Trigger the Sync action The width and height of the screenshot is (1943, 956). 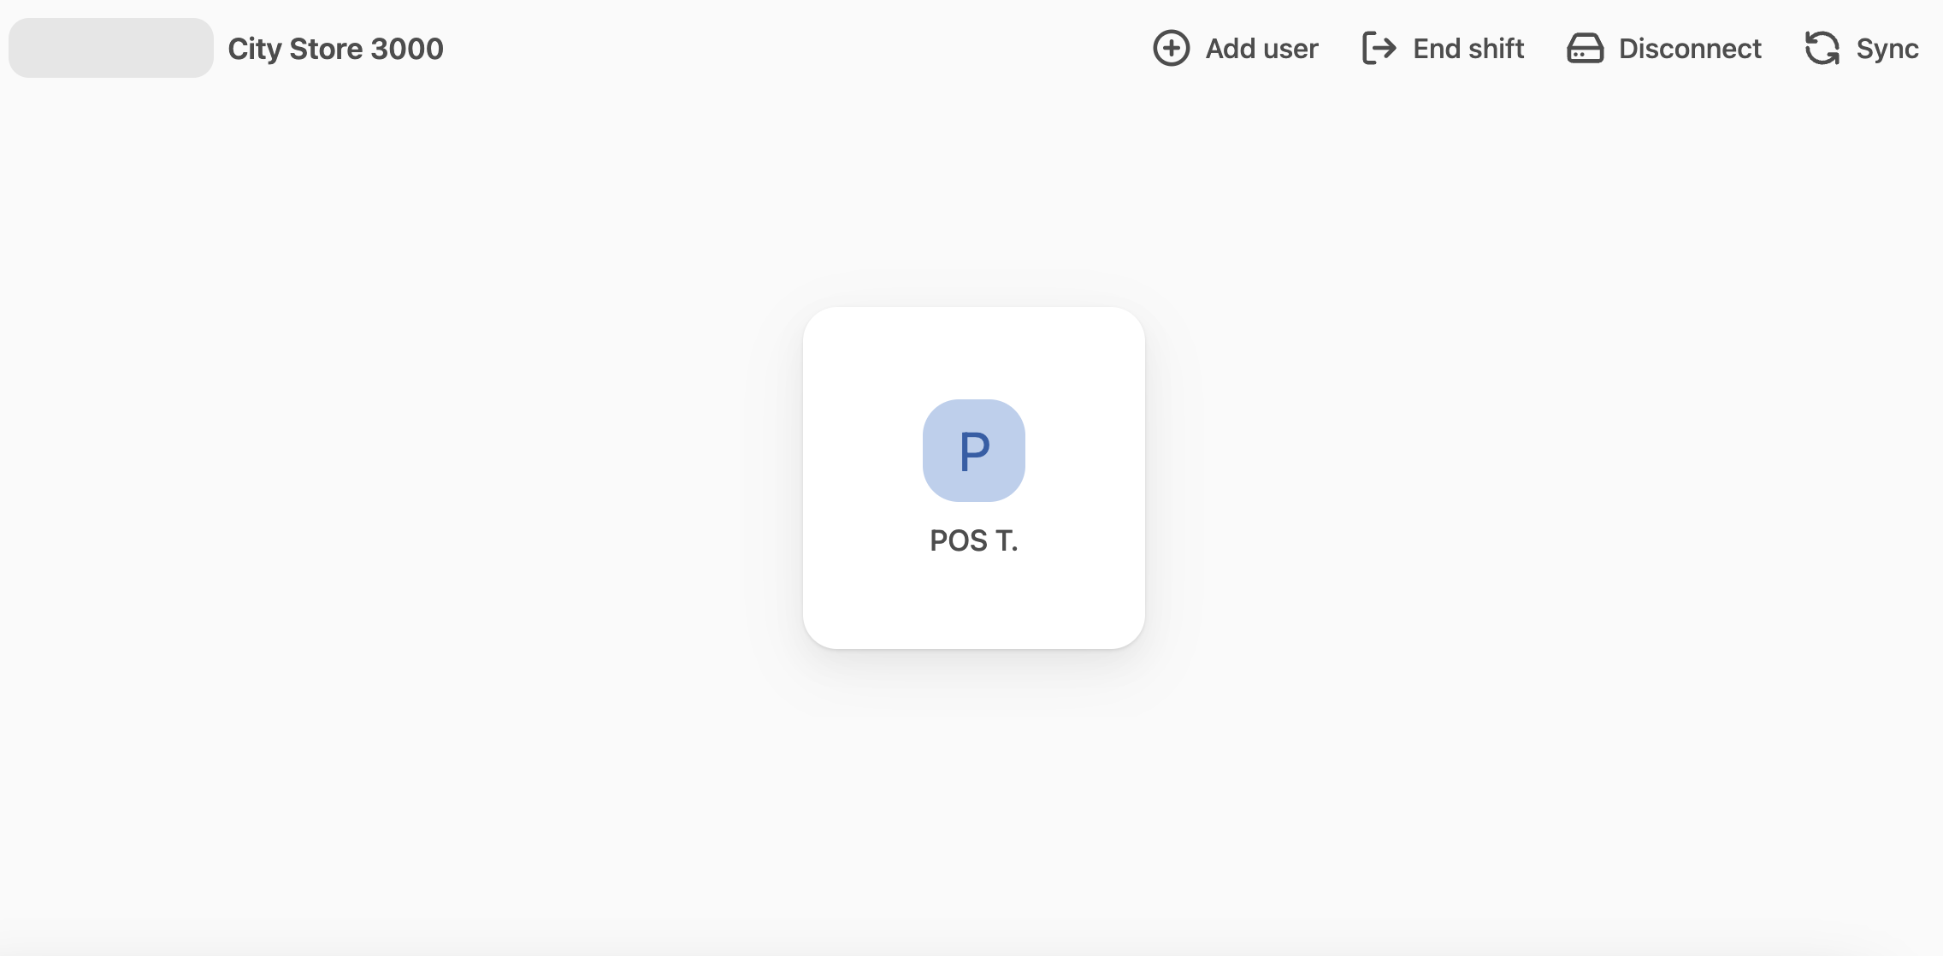tap(1862, 49)
